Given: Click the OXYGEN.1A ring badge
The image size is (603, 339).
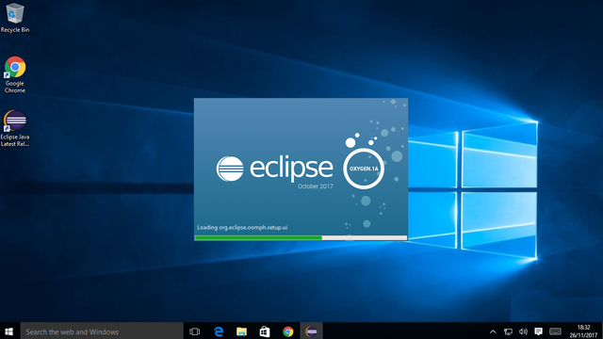Looking at the screenshot, I should tap(364, 169).
